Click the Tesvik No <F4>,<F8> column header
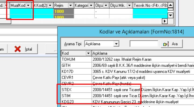194x107 pixels. click(150, 5)
